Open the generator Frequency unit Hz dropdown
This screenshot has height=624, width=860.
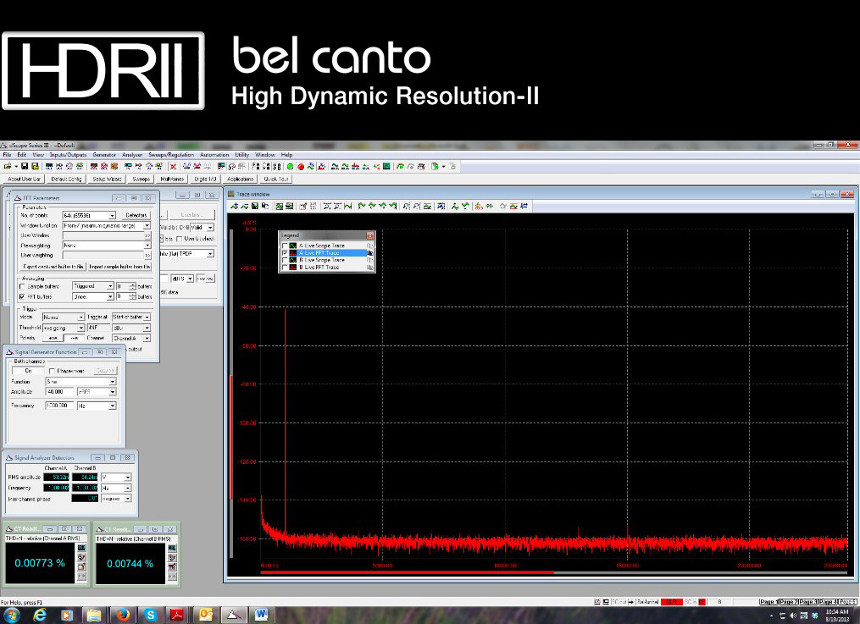click(x=113, y=406)
